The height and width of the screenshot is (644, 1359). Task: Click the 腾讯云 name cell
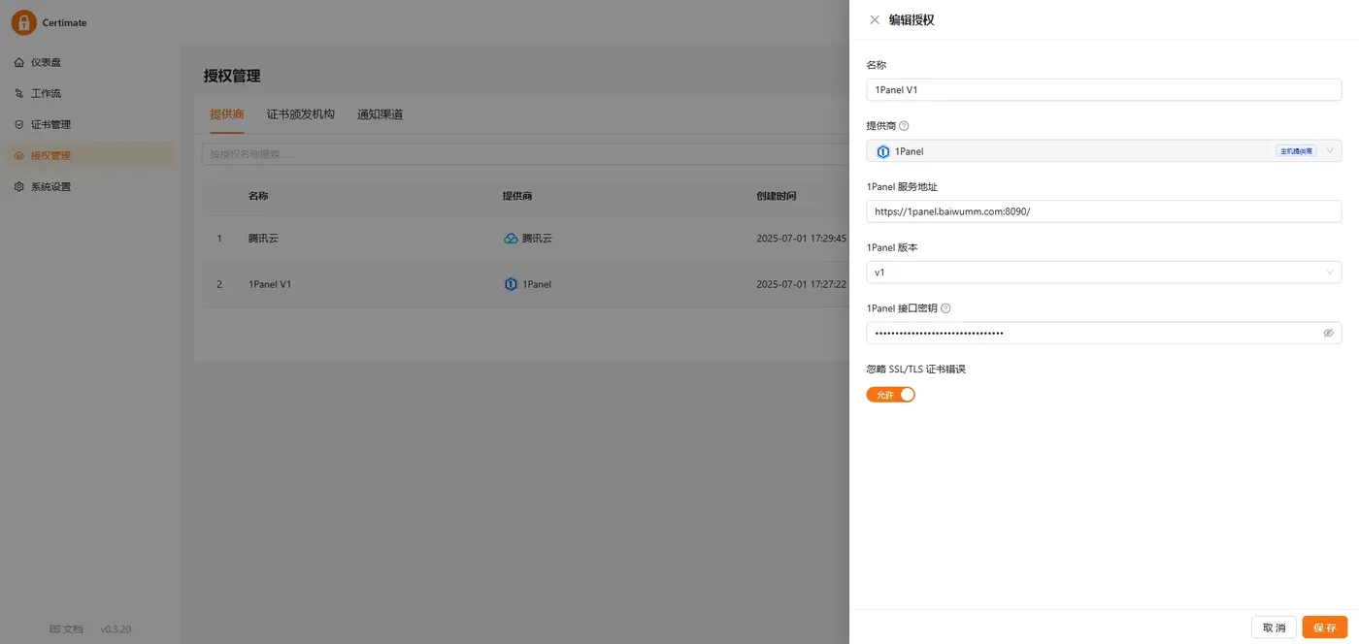point(263,238)
